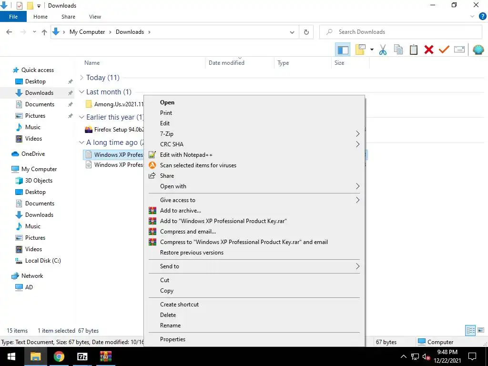Screen dimensions: 488x366
Task: Switch to details view icon in status bar
Action: [470, 331]
